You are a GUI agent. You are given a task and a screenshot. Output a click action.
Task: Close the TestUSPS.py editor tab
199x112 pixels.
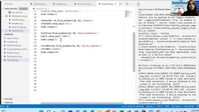click(115, 4)
